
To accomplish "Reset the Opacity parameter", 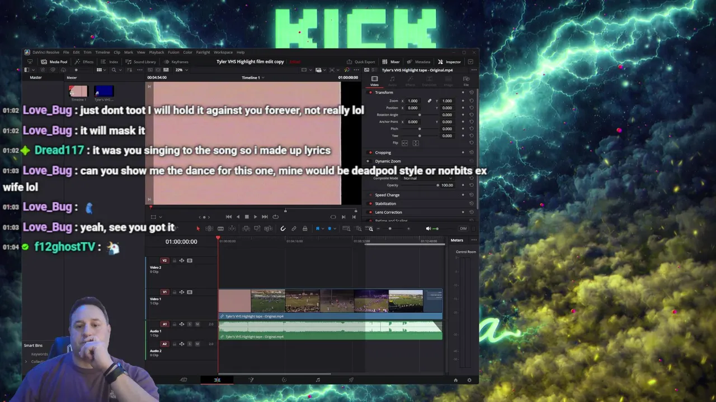I will (x=472, y=185).
